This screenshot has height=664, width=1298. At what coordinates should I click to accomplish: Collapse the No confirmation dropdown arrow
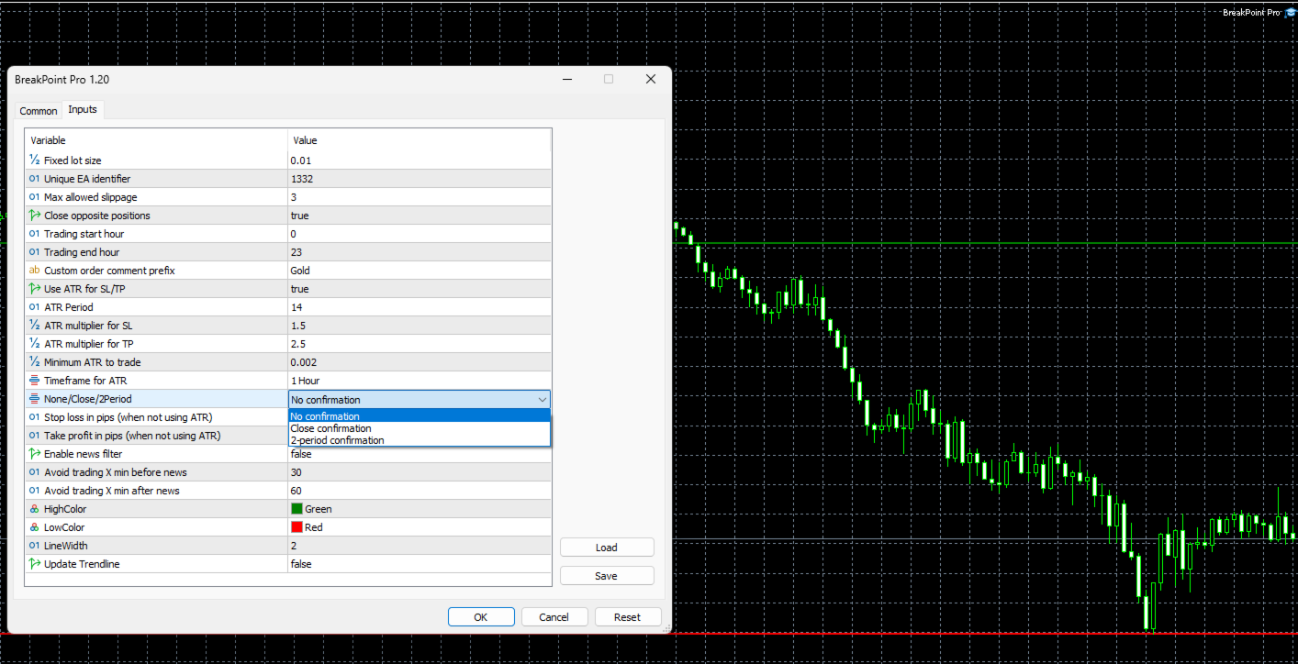pos(542,399)
